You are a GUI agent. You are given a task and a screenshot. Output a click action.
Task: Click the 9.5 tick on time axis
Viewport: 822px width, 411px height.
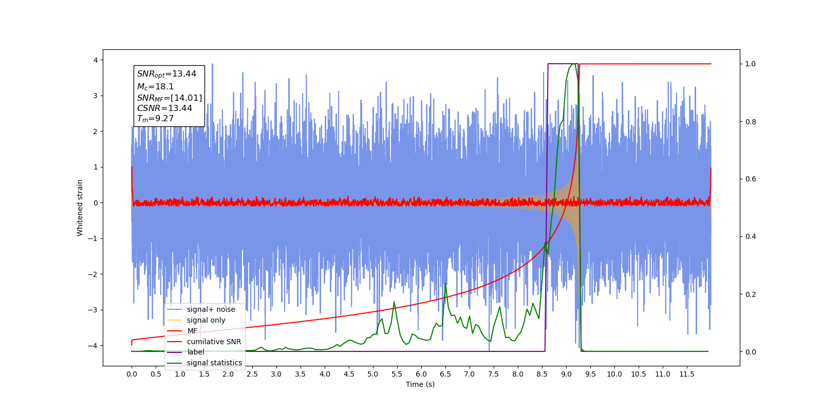point(590,374)
